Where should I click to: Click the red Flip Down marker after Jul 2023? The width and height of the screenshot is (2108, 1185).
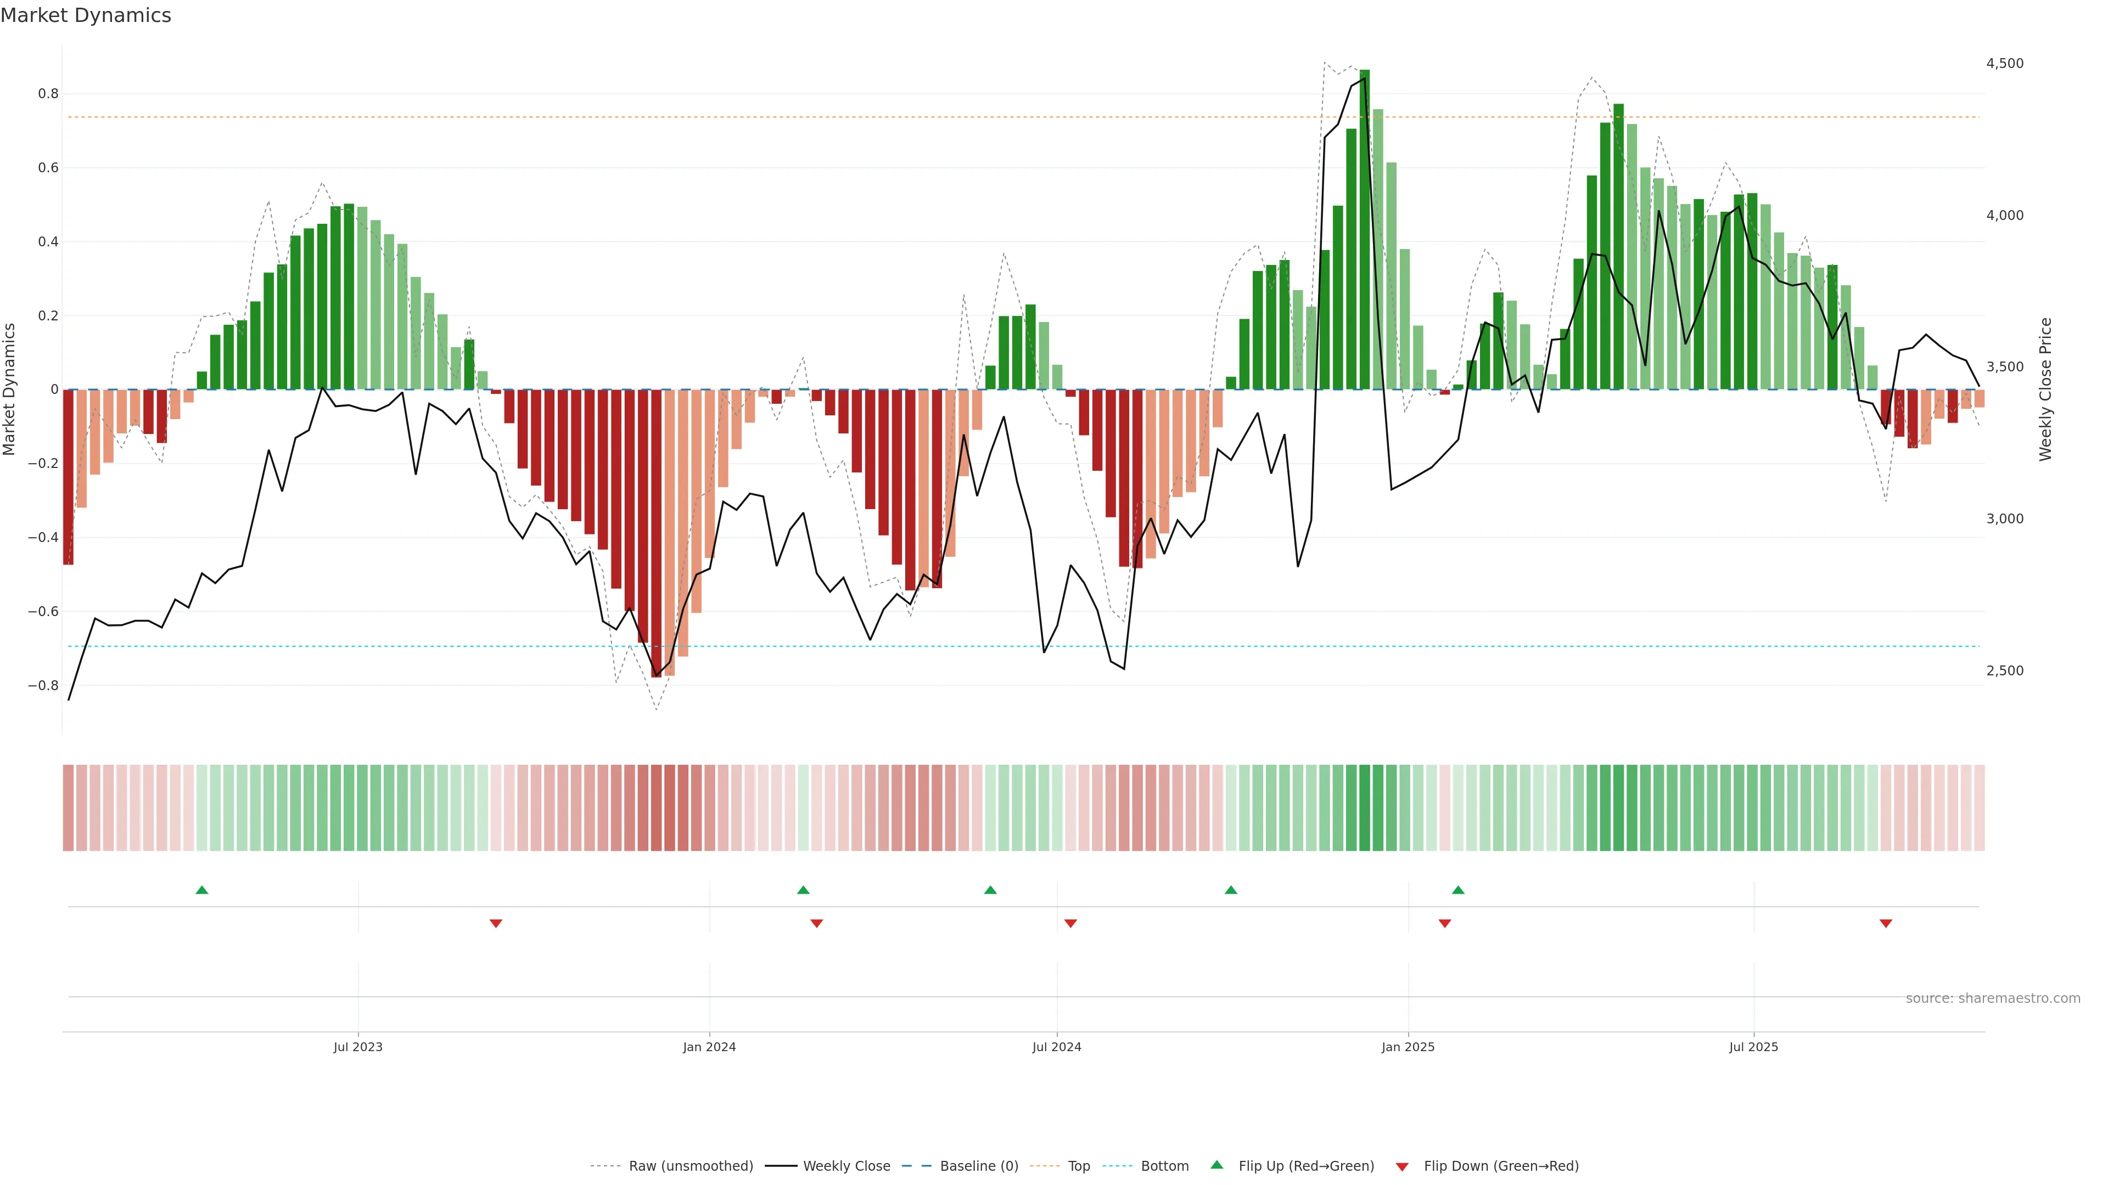pyautogui.click(x=496, y=923)
